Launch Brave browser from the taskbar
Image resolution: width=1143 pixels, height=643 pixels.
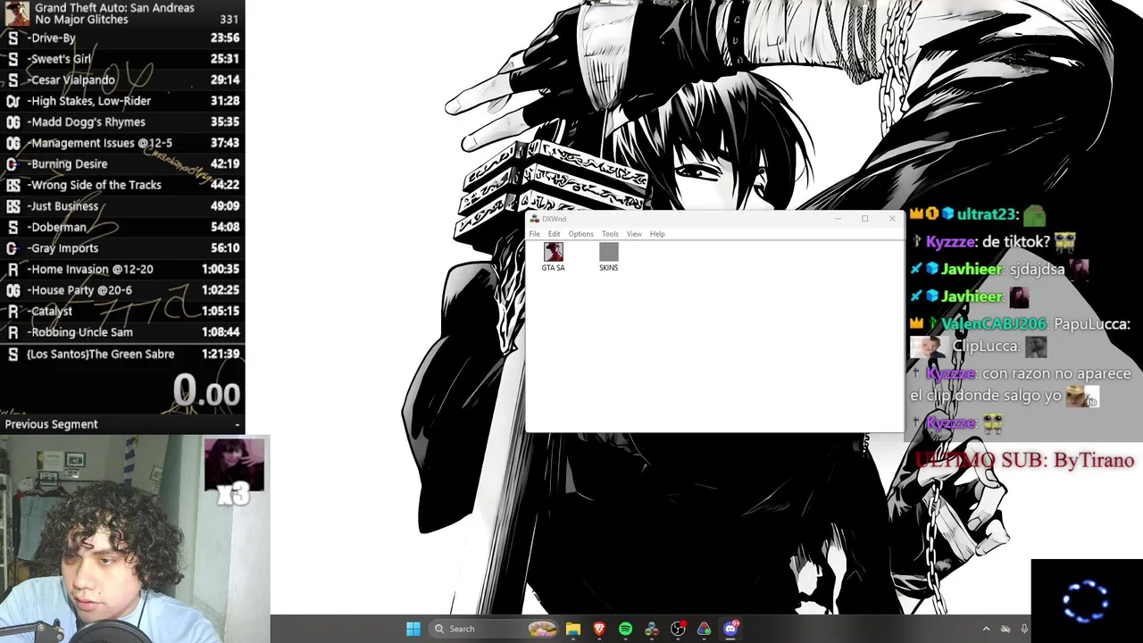point(599,629)
